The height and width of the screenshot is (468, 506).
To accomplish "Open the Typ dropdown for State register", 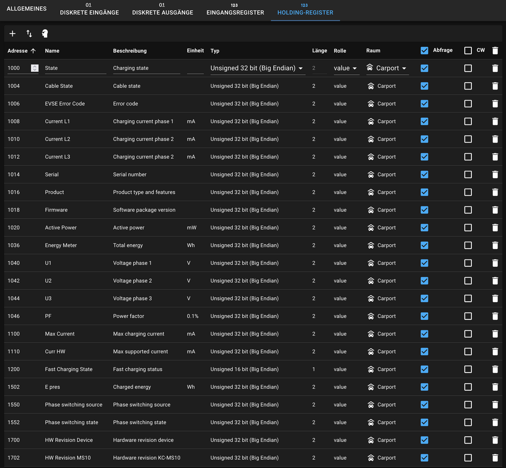I will [x=258, y=68].
